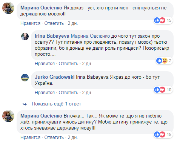Open Irina Babayeva's profile avatar

25,37
